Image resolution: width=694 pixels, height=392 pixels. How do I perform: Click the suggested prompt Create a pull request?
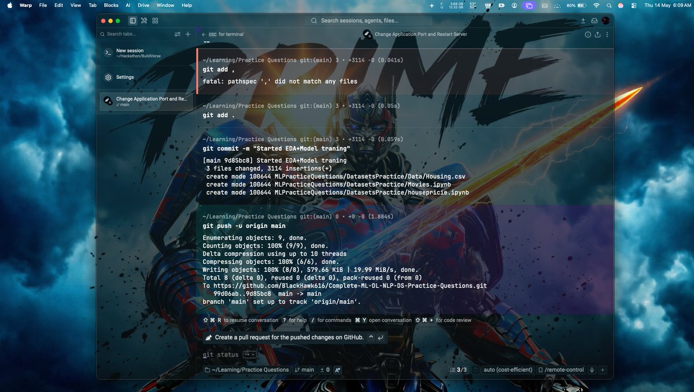point(289,337)
